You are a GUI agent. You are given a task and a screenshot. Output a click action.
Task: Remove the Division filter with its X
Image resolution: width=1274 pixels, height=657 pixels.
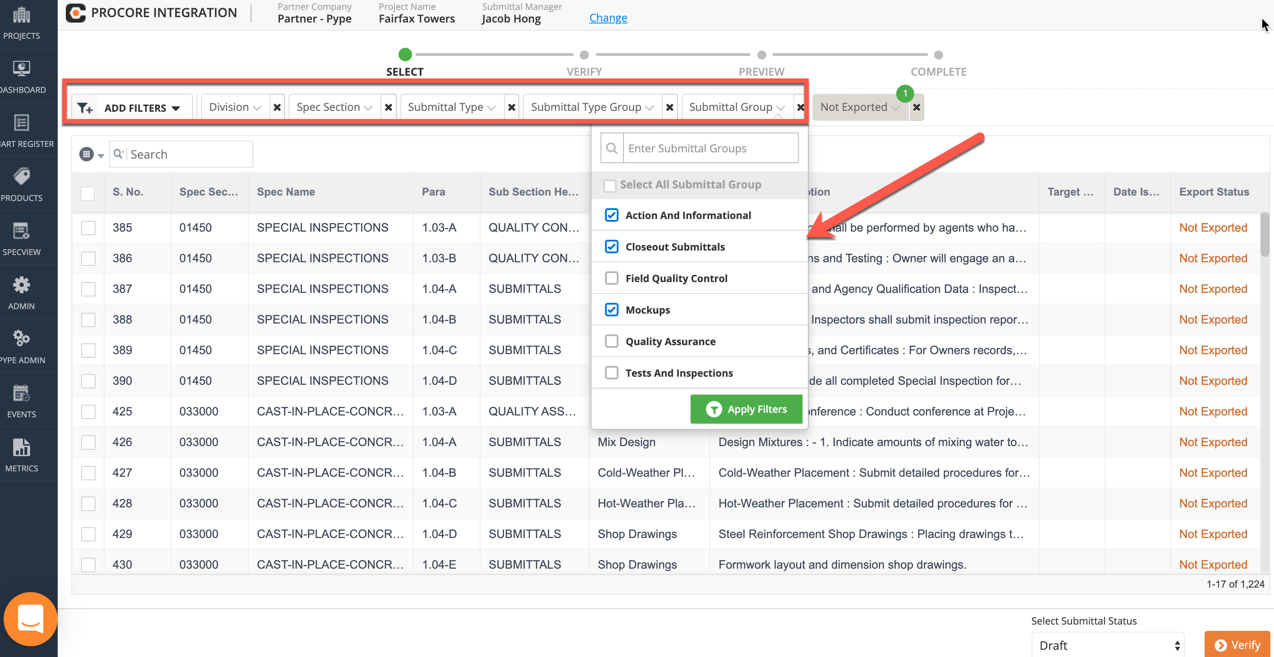pyautogui.click(x=277, y=107)
